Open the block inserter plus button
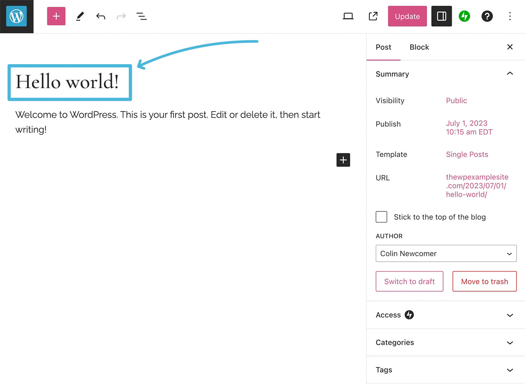Viewport: 525px width, 385px height. pyautogui.click(x=56, y=16)
